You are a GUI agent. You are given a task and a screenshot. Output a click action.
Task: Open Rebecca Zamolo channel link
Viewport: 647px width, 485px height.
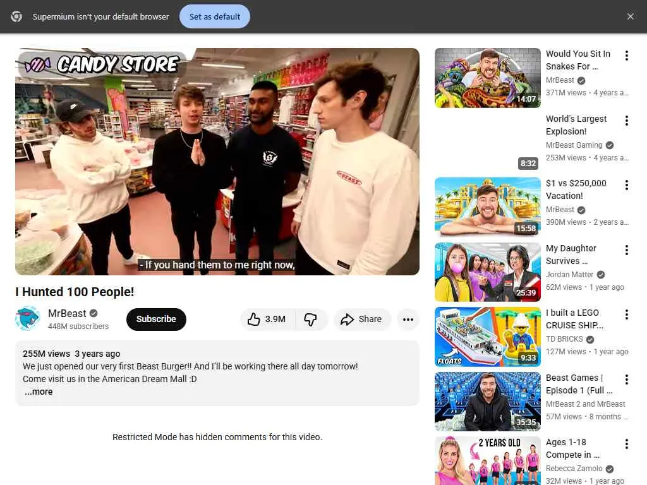(574, 469)
